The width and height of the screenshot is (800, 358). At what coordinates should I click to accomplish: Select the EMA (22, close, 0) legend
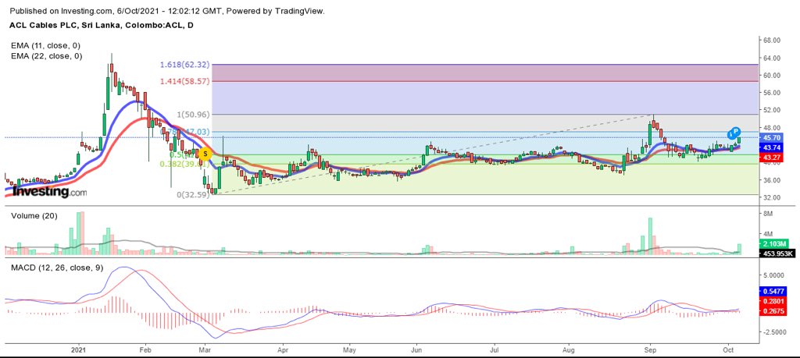tap(46, 56)
